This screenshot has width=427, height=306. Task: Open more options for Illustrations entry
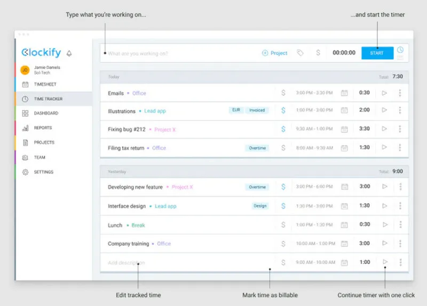[400, 110]
